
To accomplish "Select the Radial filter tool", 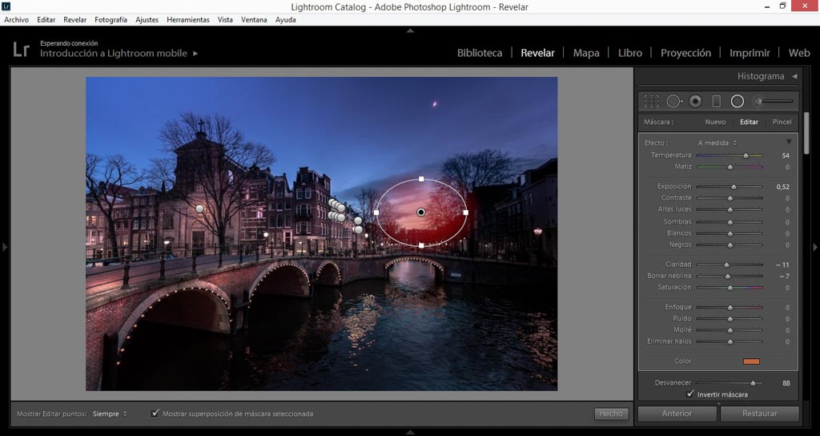I will point(738,102).
